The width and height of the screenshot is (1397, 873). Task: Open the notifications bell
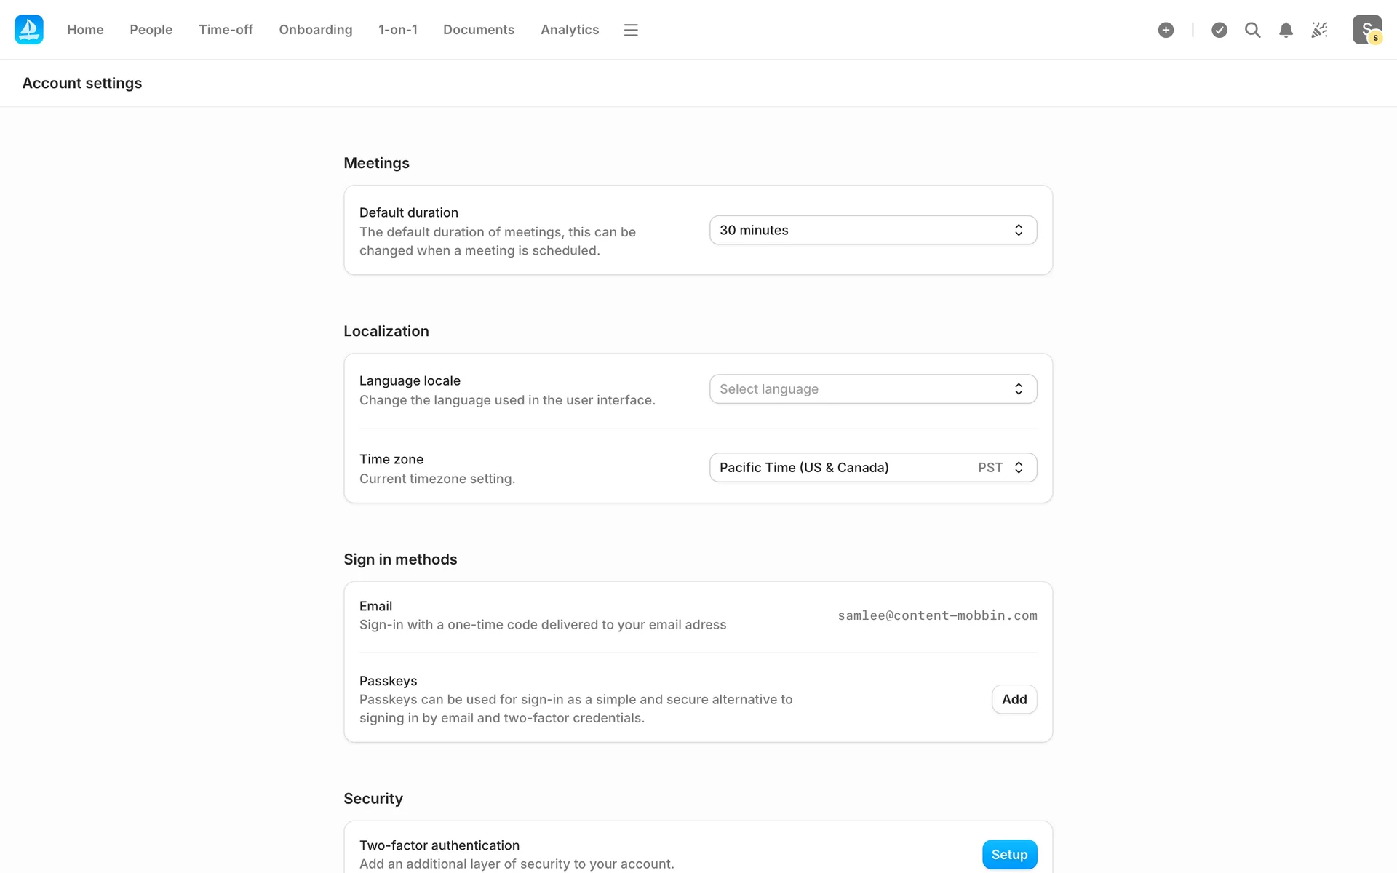[1286, 30]
